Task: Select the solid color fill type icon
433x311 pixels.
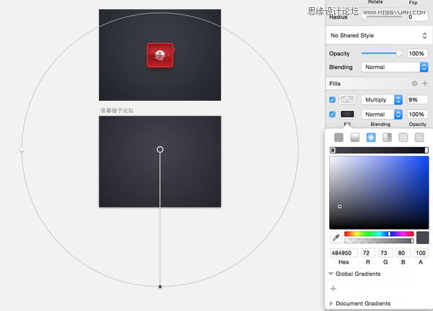Action: pyautogui.click(x=338, y=137)
